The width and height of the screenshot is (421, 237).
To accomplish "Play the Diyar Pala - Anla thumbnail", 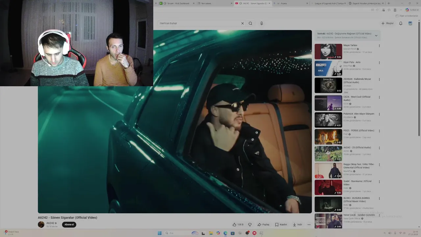I will pyautogui.click(x=328, y=68).
